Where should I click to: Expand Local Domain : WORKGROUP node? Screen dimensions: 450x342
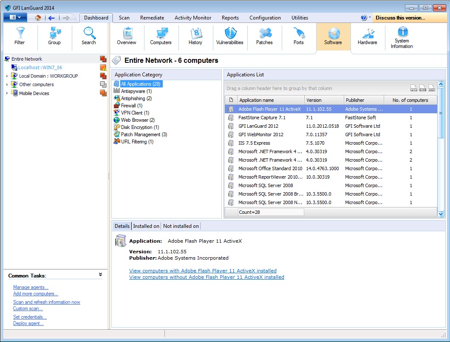7,76
